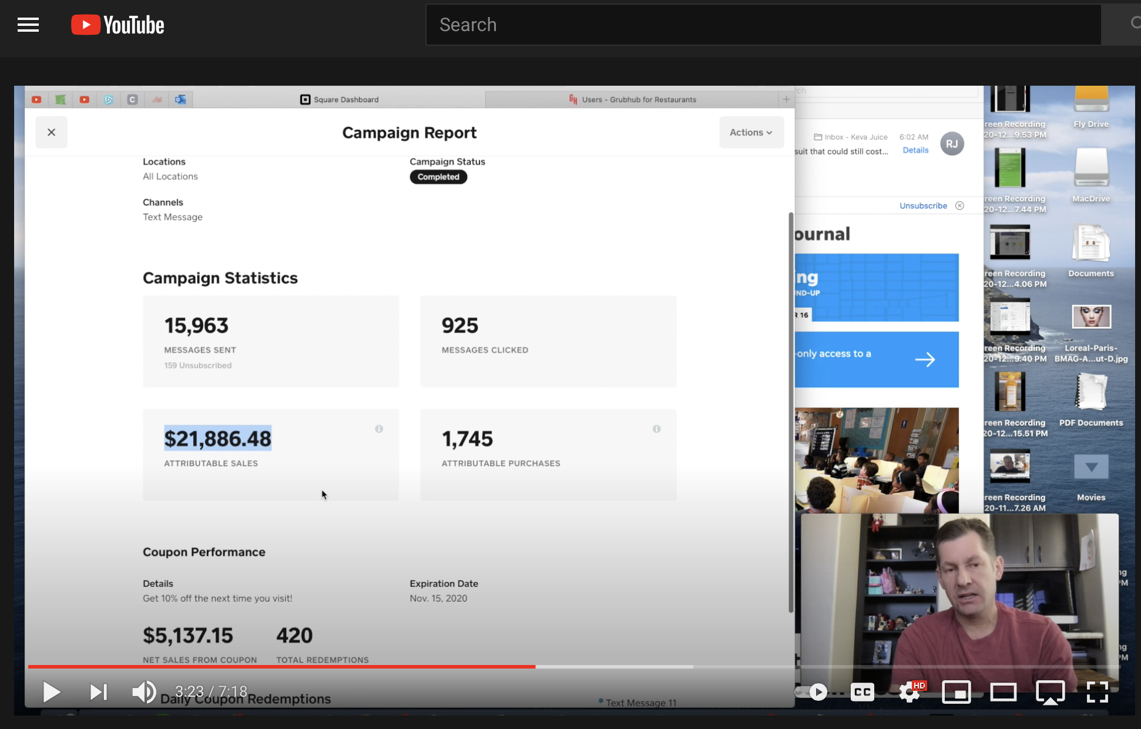Click the YouTube logo to go home
This screenshot has height=729, width=1141.
118,25
